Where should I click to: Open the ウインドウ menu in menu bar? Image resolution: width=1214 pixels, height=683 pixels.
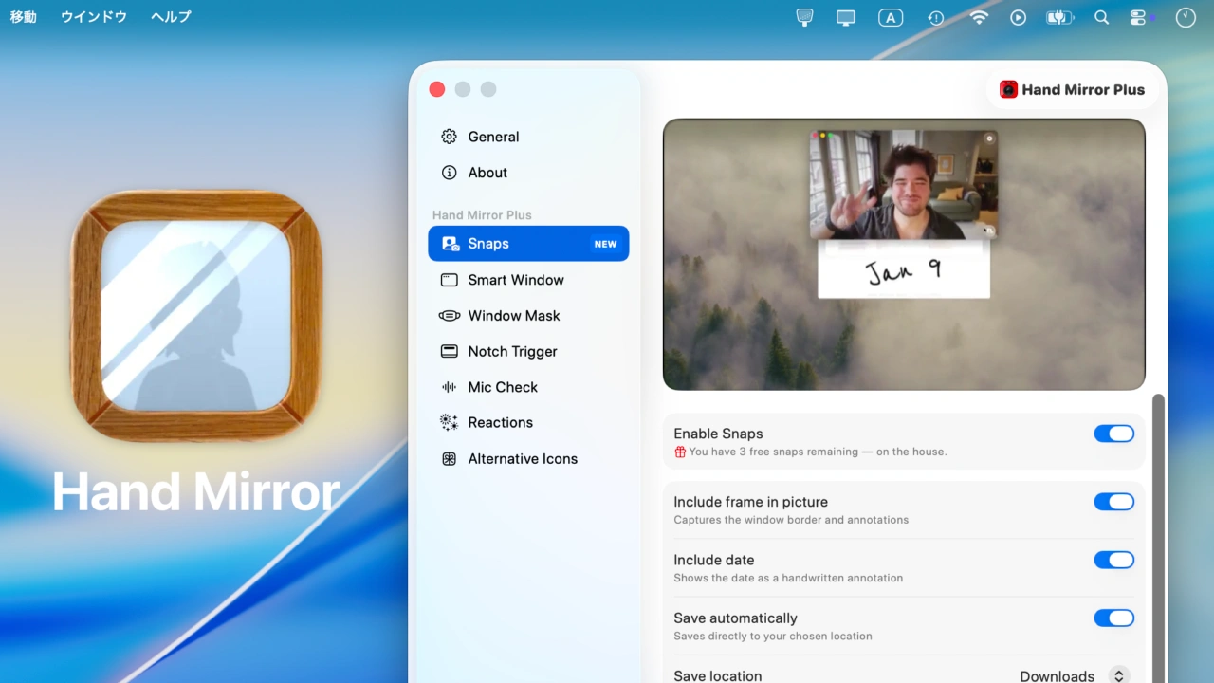(x=94, y=17)
